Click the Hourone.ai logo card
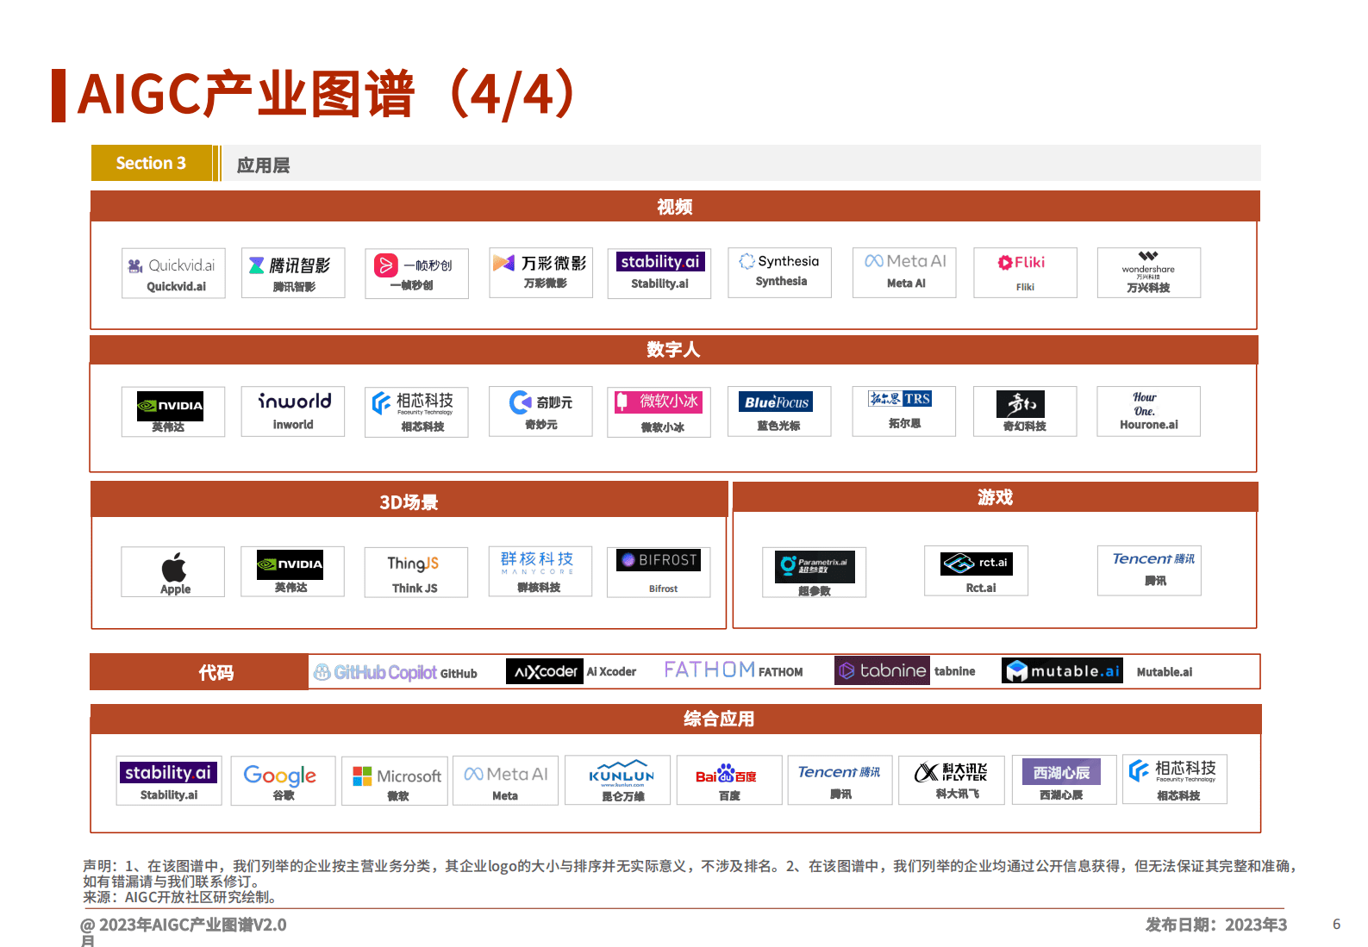This screenshot has height=947, width=1368. [1149, 411]
